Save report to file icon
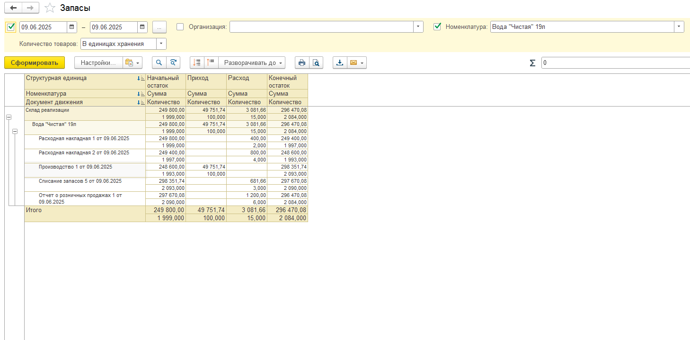 click(340, 63)
